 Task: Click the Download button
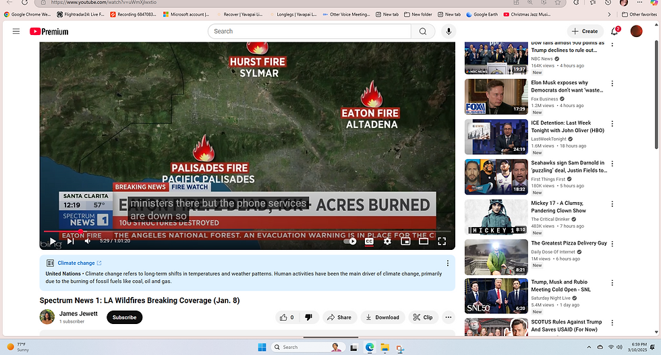pos(383,317)
